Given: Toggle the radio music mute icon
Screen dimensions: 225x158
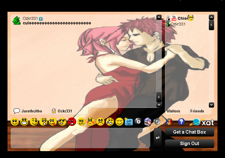Looking at the screenshot, I should click(147, 122).
